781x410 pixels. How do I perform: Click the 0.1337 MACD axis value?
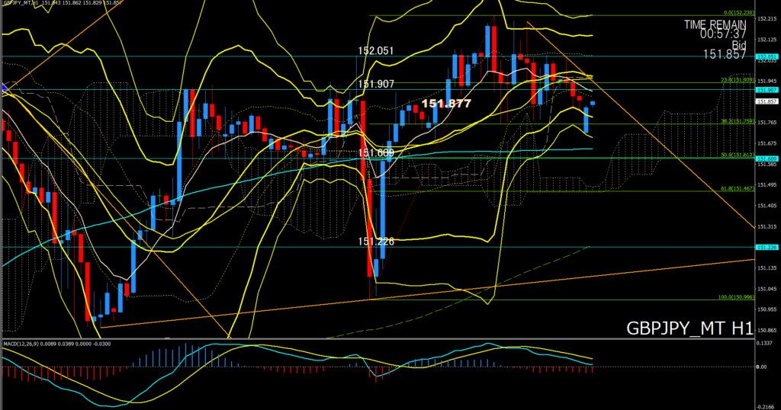764,344
